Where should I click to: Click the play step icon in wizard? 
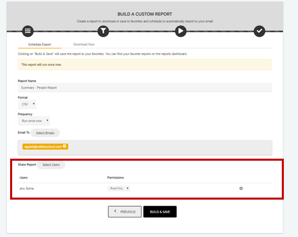pos(181,31)
